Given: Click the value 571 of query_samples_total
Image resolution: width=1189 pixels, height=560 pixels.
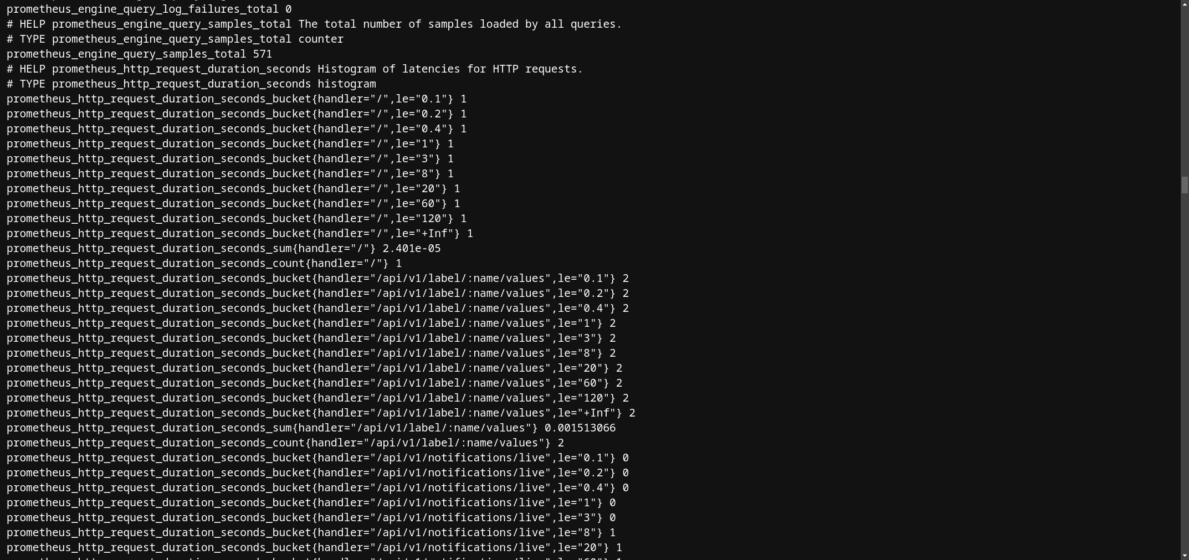Looking at the screenshot, I should 262,54.
